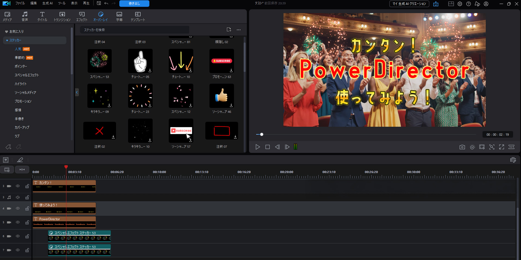Open the ファイル menu
This screenshot has width=521, height=260.
click(20, 3)
